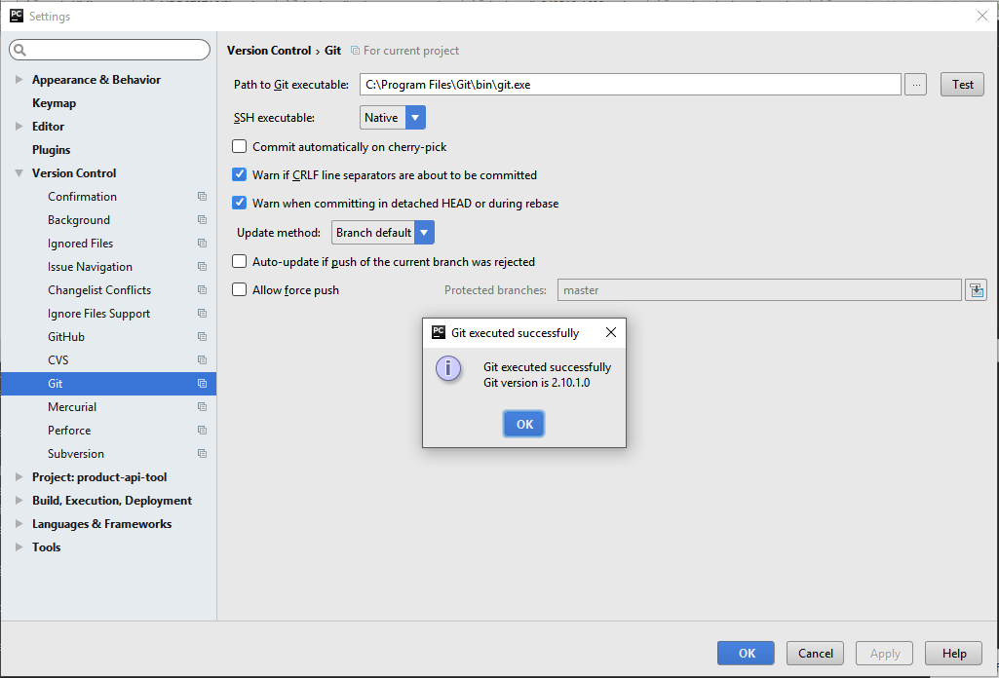999x678 pixels.
Task: Open the Issue Navigation settings page
Action: (x=90, y=267)
